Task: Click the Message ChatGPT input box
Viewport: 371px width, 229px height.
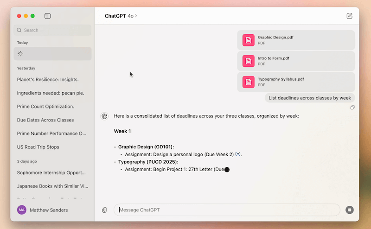Action: (x=227, y=210)
